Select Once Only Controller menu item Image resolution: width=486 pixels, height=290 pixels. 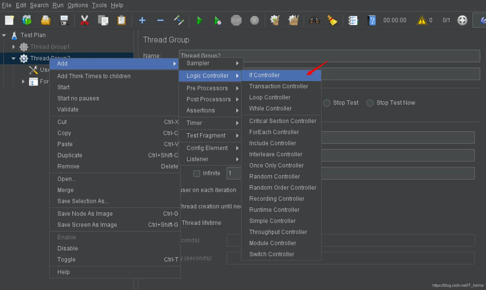[x=281, y=165]
